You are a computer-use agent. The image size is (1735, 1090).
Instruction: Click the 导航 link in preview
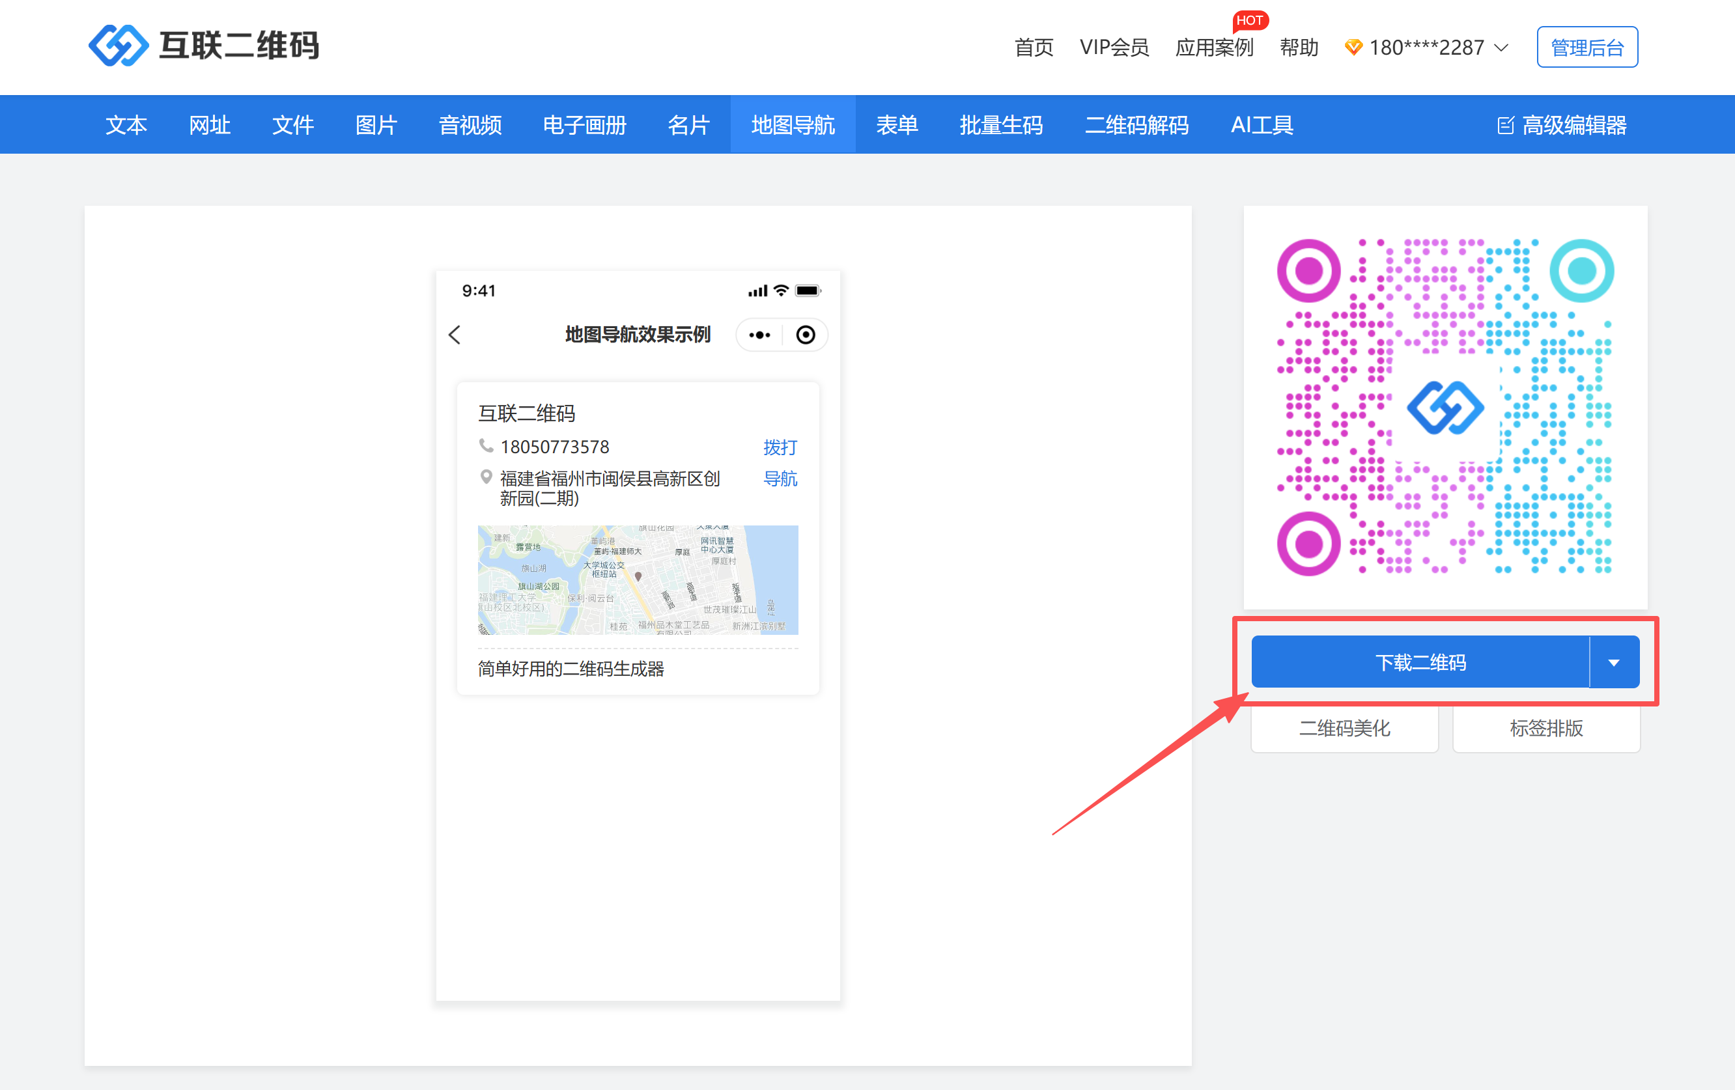click(x=780, y=479)
